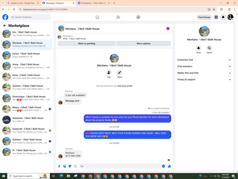Click the browser address bar URL
The width and height of the screenshot is (238, 179).
click(45, 10)
